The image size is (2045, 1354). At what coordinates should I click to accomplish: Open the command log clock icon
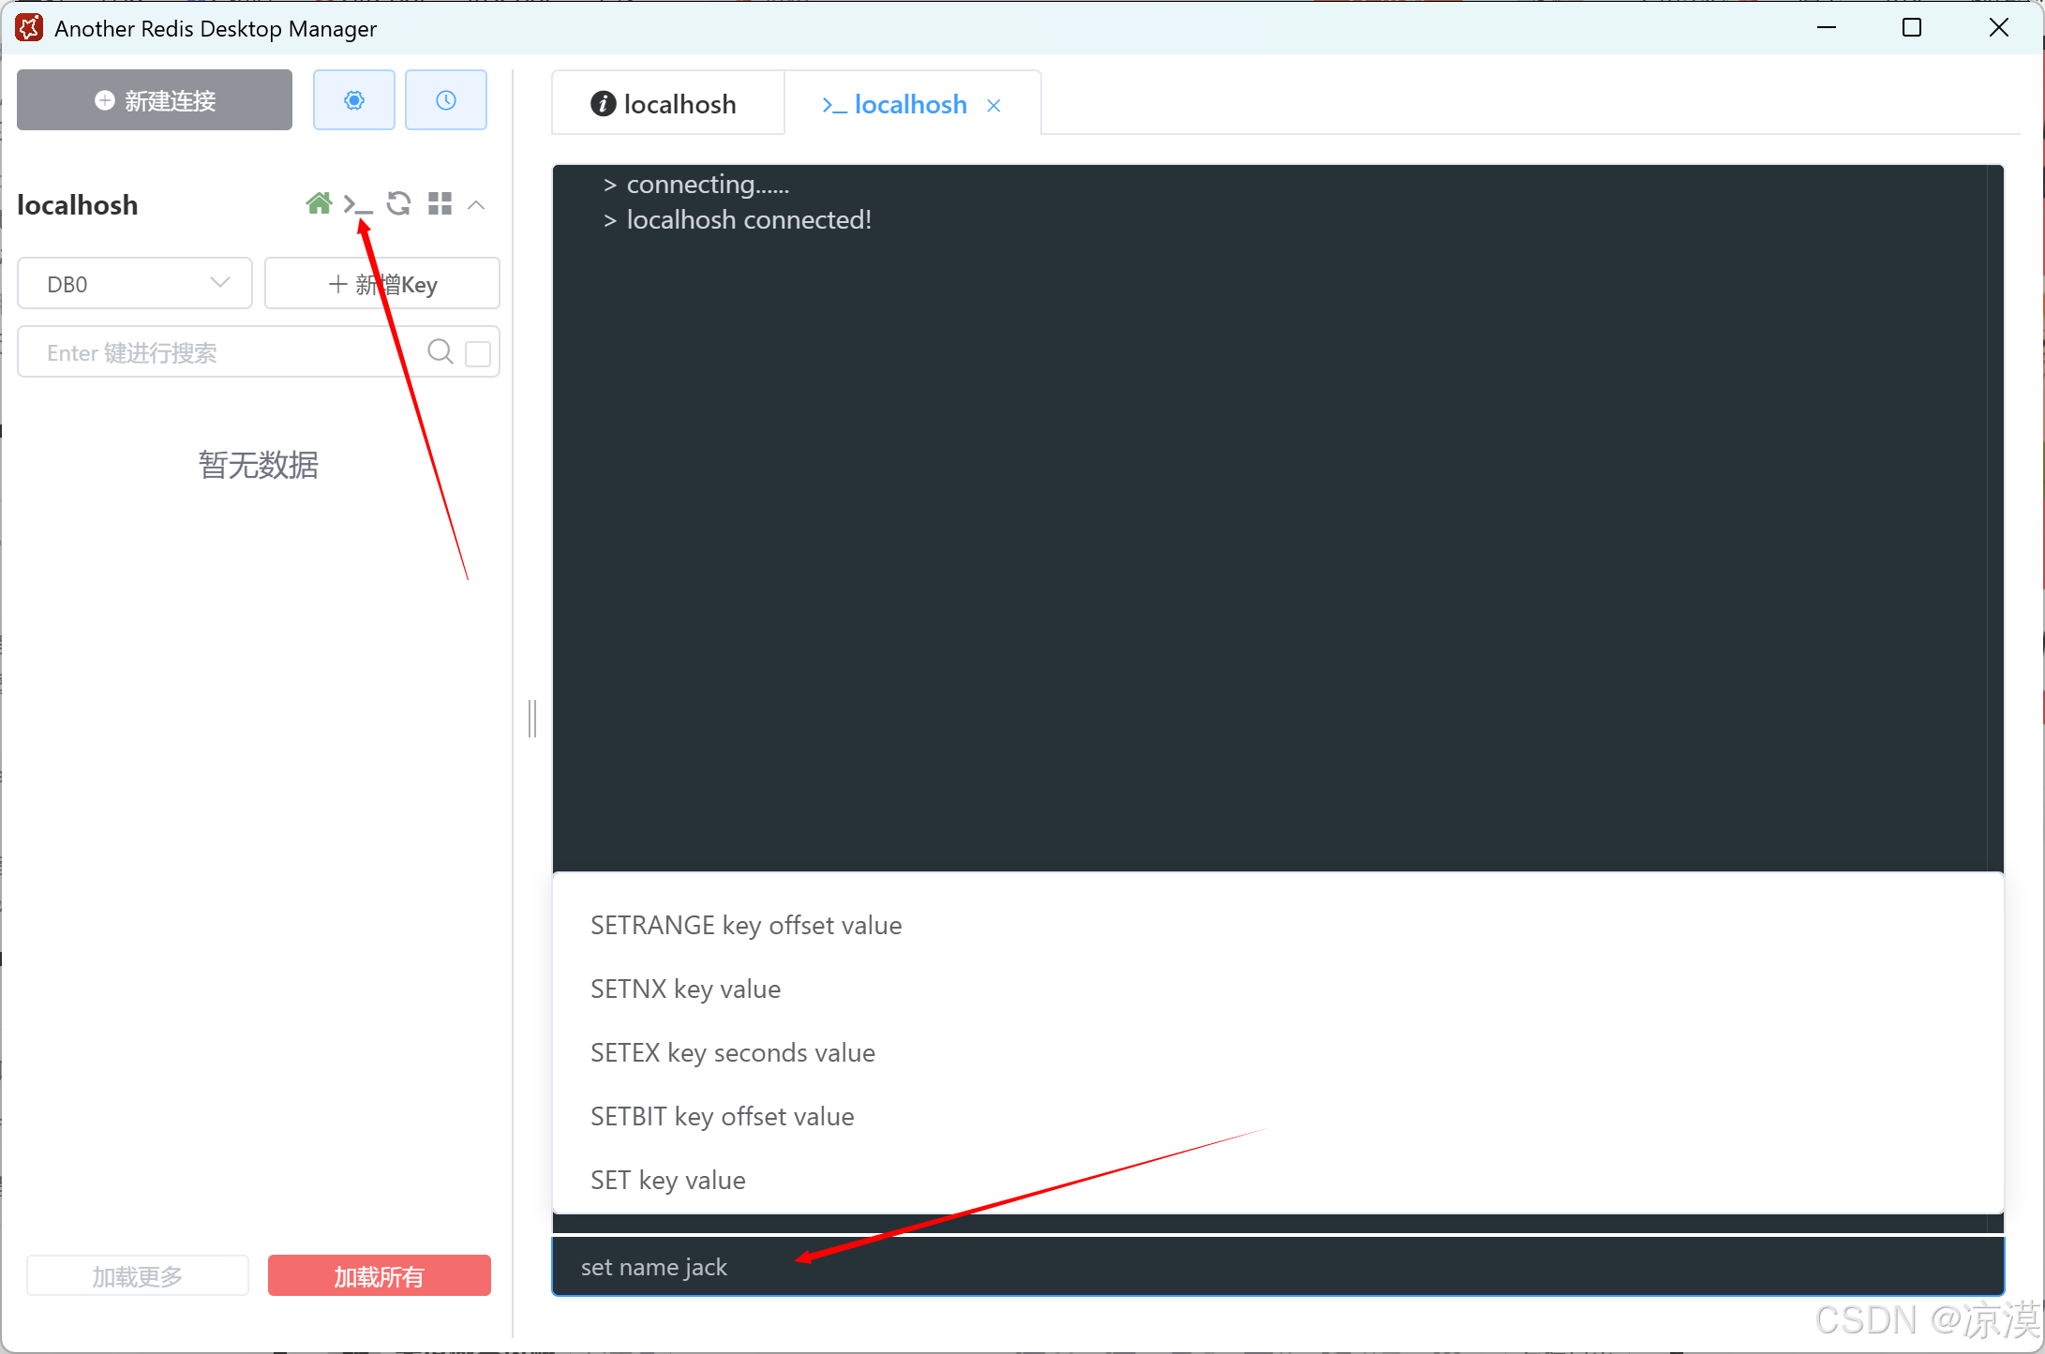tap(445, 100)
